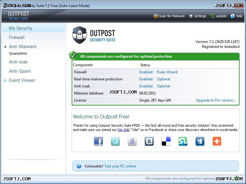Open the My Security section
Screen dimensions: 246x184
click(34, 28)
